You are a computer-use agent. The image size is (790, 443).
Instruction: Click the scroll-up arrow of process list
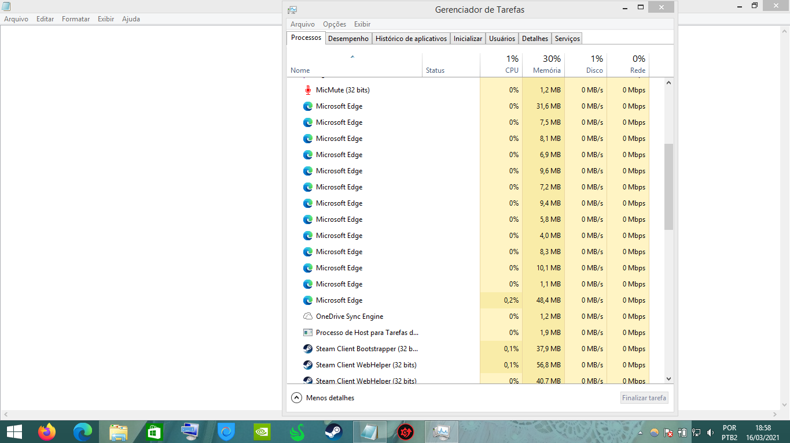coord(668,83)
